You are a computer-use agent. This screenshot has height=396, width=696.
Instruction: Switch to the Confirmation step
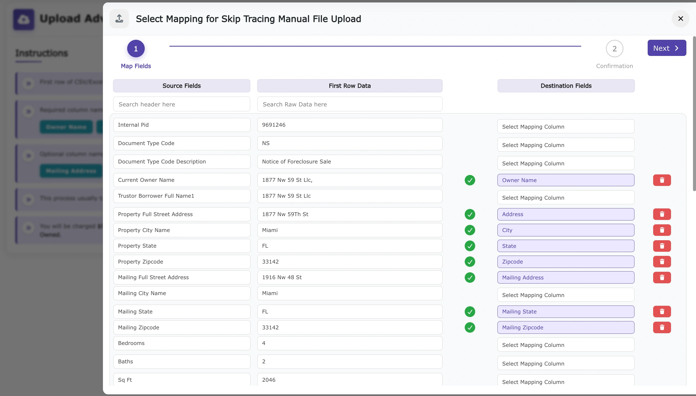point(614,49)
